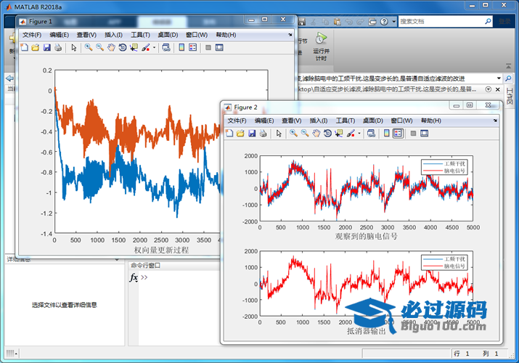
Task: Click Link Plot icon in Figure 1 toolbar
Action: click(166, 48)
